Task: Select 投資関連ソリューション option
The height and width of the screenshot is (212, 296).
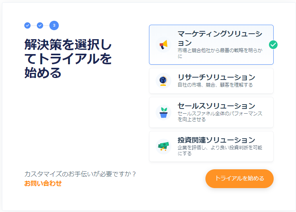Action: pyautogui.click(x=216, y=140)
